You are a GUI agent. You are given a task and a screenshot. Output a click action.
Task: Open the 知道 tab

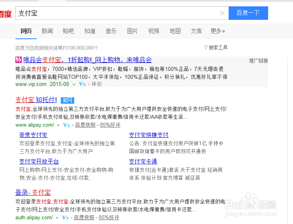point(90,31)
